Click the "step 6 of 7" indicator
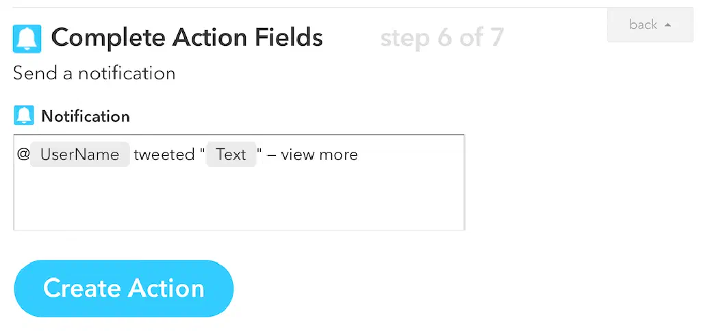Viewport: 701px width, 331px height. 442,38
